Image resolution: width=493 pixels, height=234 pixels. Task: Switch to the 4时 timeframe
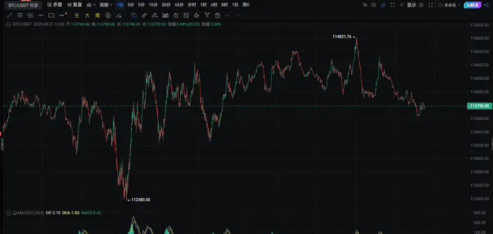pos(214,5)
